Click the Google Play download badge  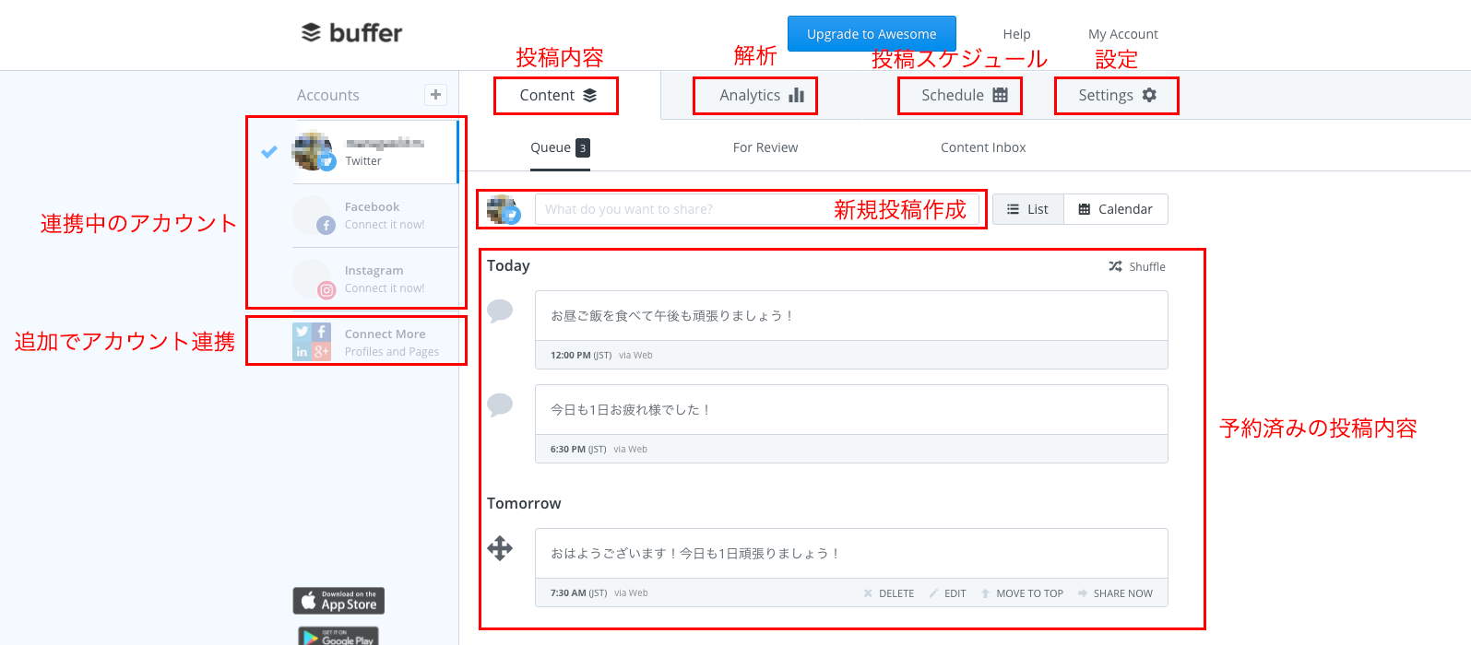pyautogui.click(x=338, y=636)
